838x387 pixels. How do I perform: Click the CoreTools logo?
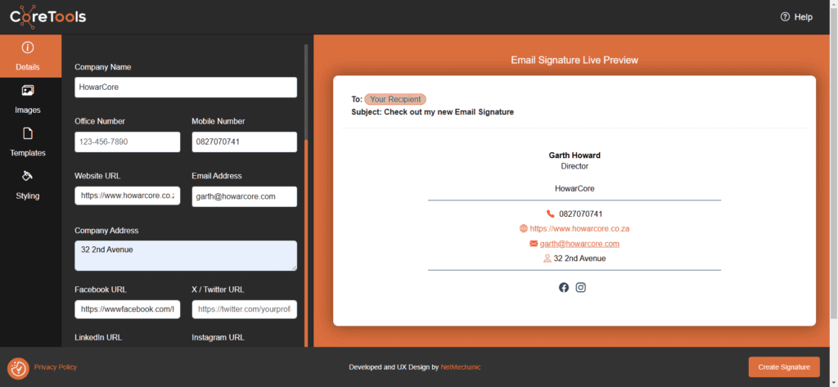[48, 16]
